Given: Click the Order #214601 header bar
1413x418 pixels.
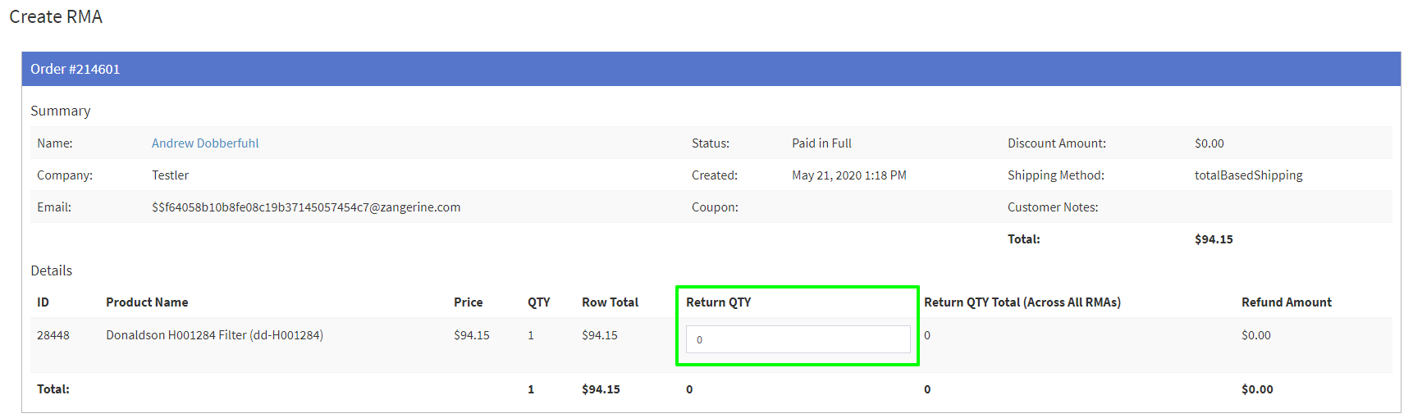Looking at the screenshot, I should pyautogui.click(x=711, y=69).
